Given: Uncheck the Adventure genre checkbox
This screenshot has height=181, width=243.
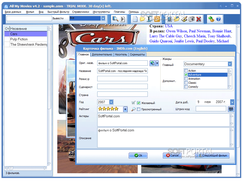Looking at the screenshot, I should 186,75.
